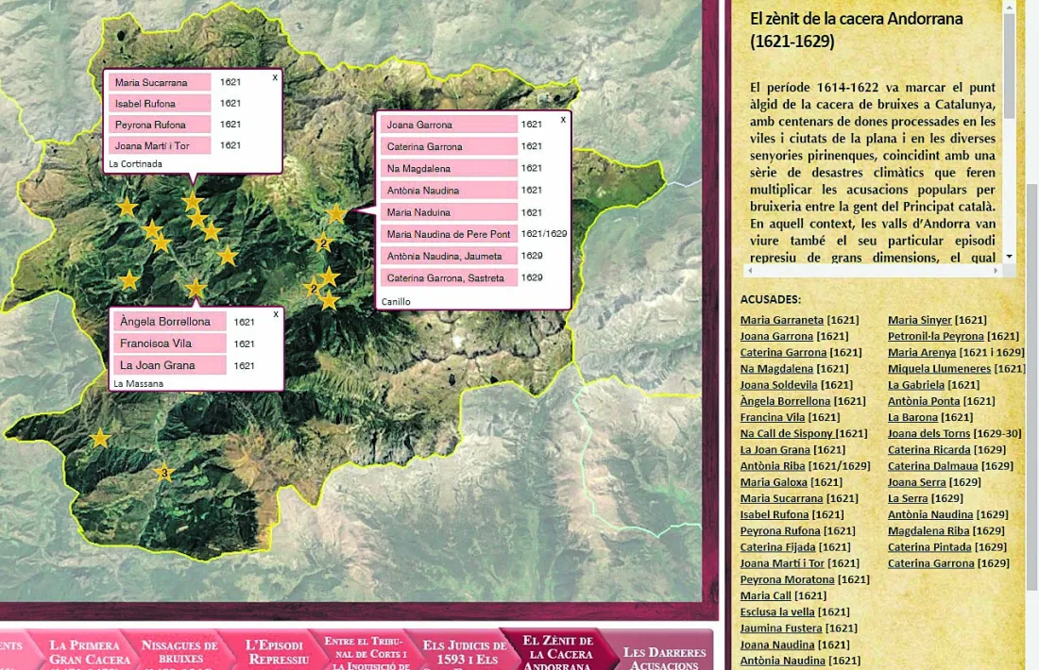Viewport: 1039px width, 670px height.
Task: Click the horizontal scrollbar right arrow
Action: click(x=996, y=270)
